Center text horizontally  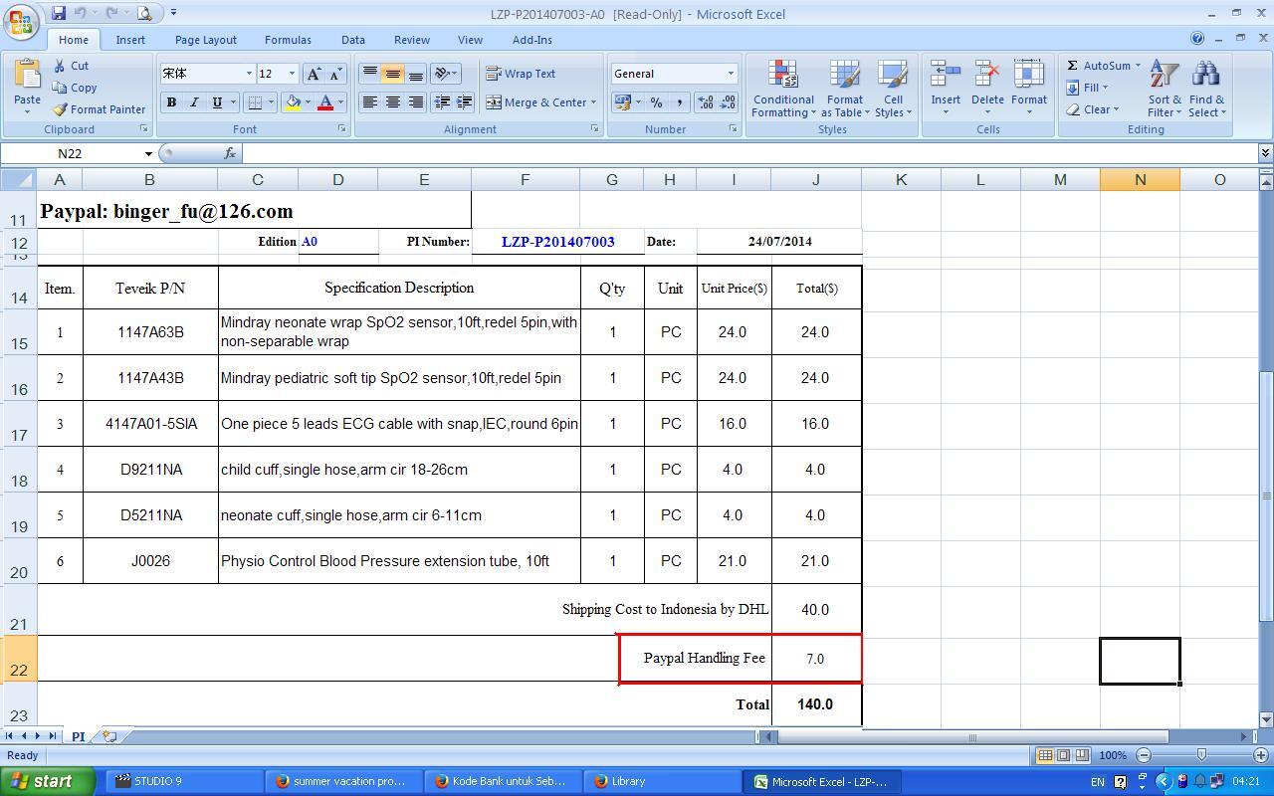tap(392, 102)
